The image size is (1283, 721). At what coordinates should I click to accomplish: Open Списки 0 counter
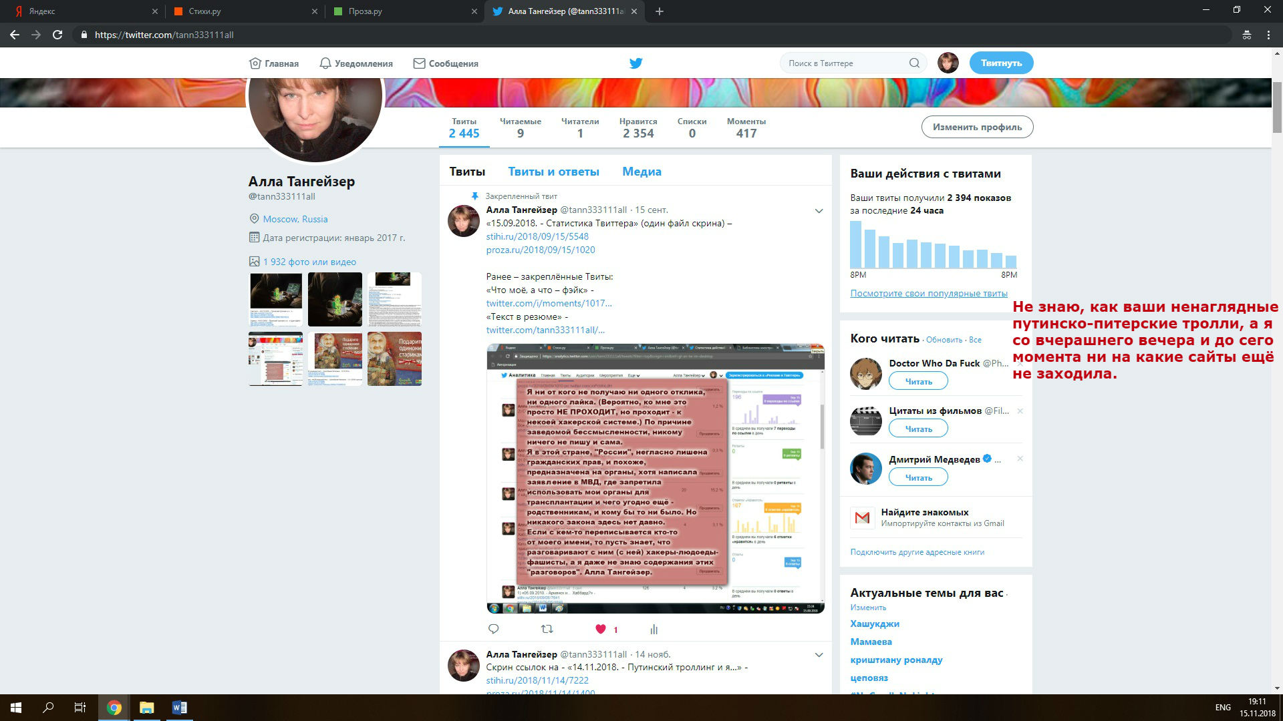(692, 128)
